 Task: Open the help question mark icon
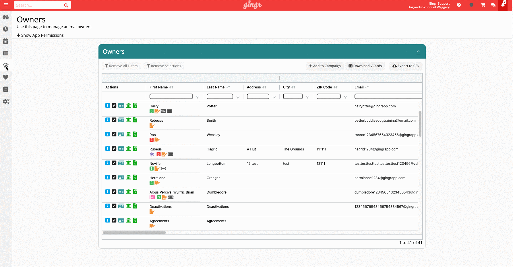click(459, 5)
